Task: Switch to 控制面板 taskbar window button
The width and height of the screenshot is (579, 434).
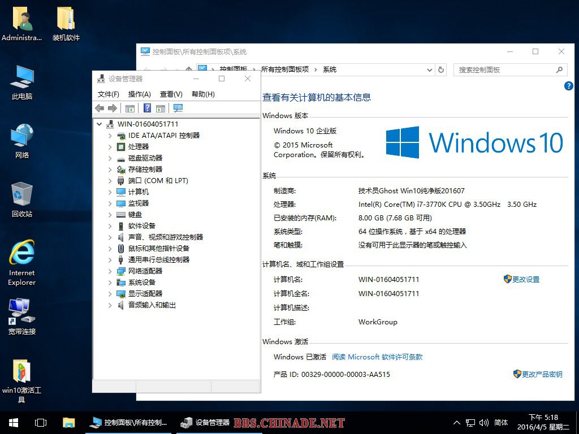Action: click(128, 423)
